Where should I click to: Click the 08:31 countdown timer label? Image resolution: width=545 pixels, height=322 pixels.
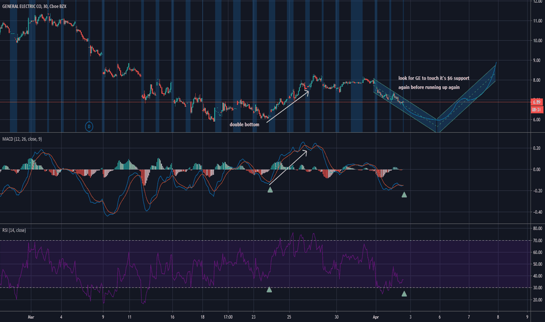[537, 109]
